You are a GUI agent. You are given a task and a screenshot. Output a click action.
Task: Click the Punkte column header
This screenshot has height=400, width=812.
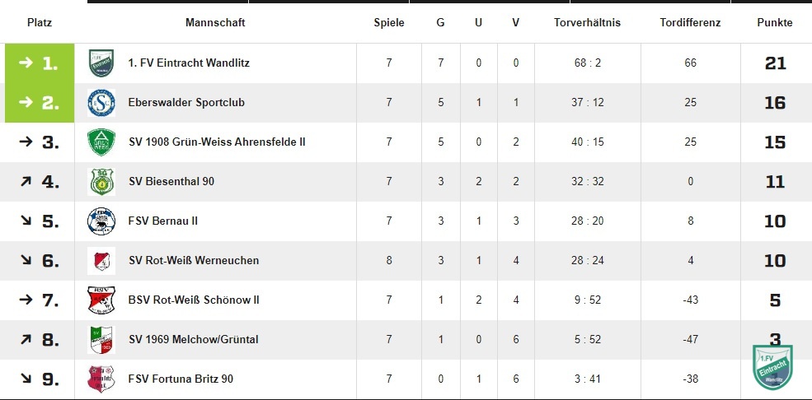pos(775,23)
